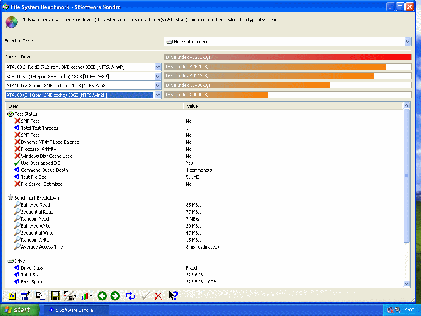Expand the ATA100 2xRaid0 reference drive dropdown

tap(157, 67)
